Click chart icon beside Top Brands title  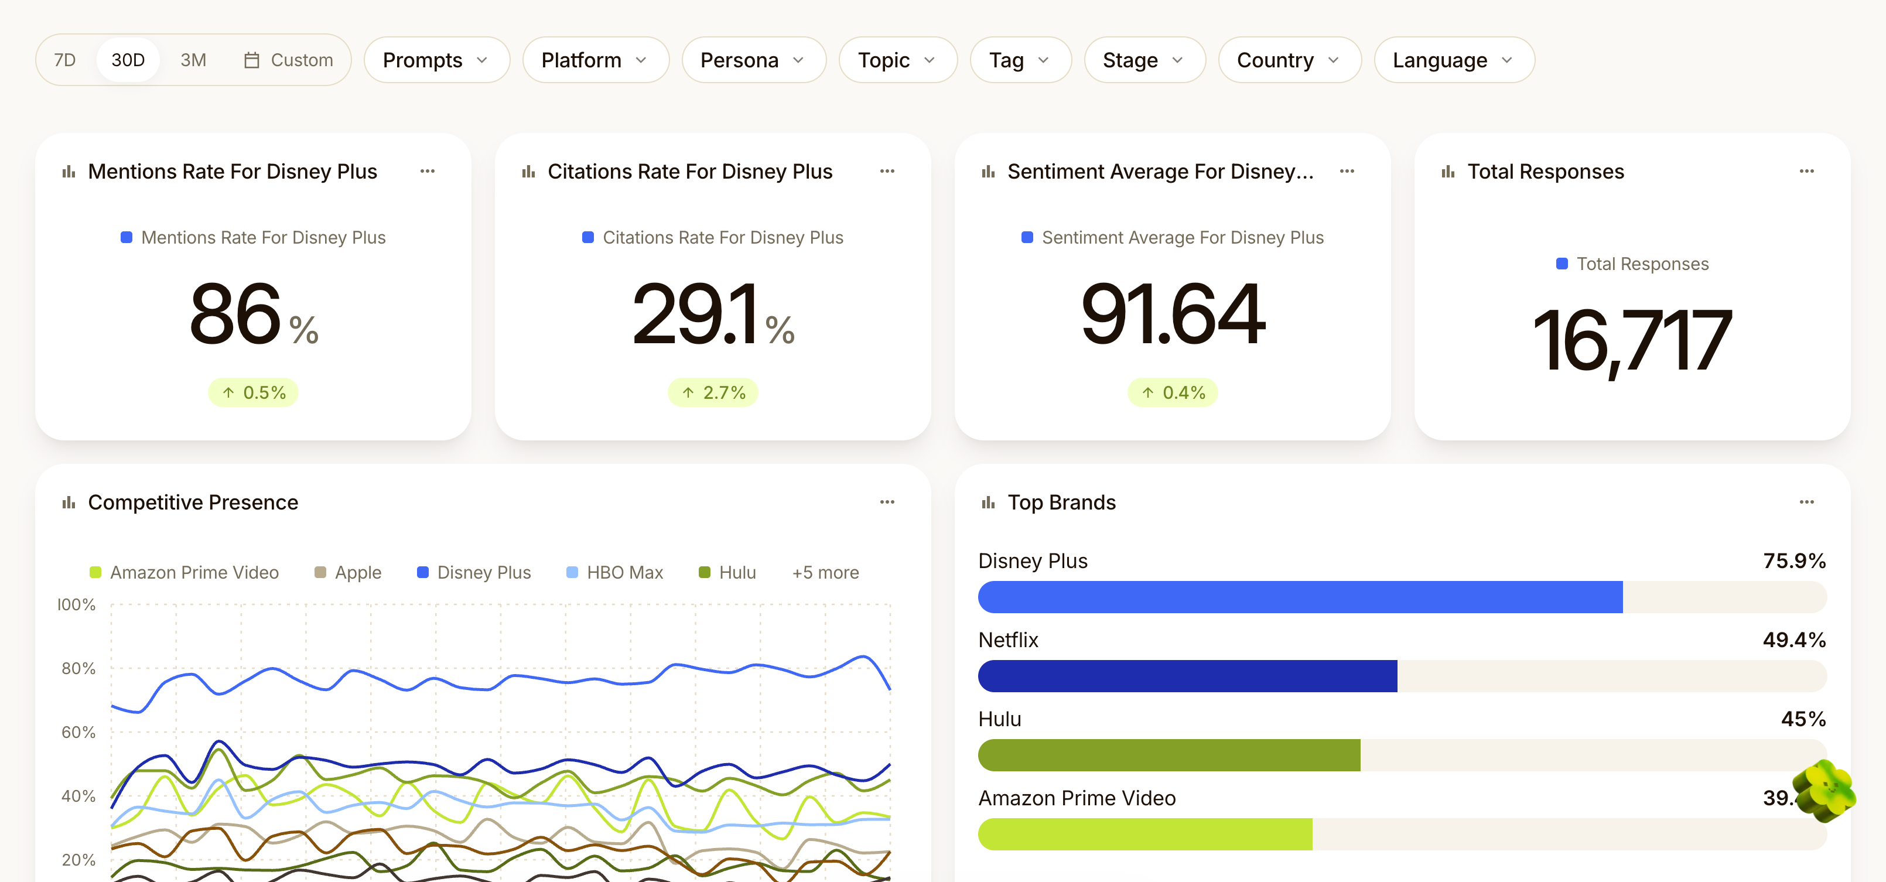989,503
